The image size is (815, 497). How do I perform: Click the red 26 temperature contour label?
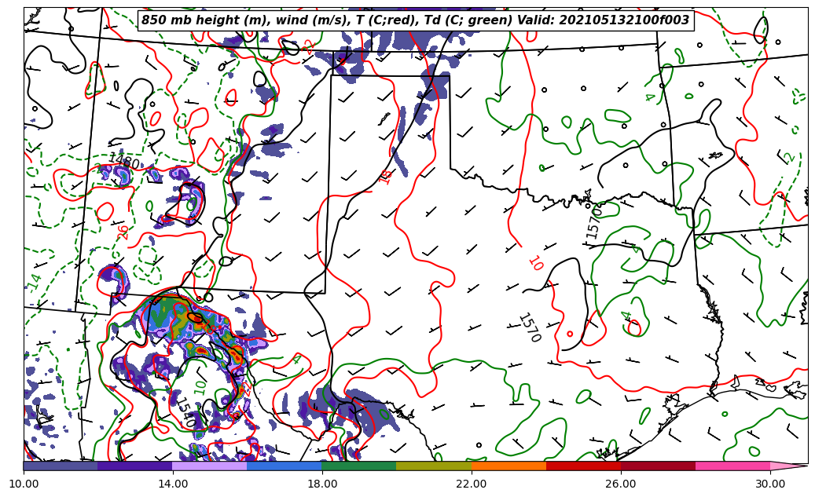tap(123, 232)
